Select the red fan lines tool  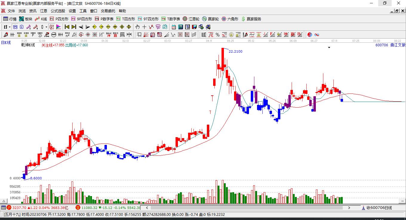click(146, 35)
